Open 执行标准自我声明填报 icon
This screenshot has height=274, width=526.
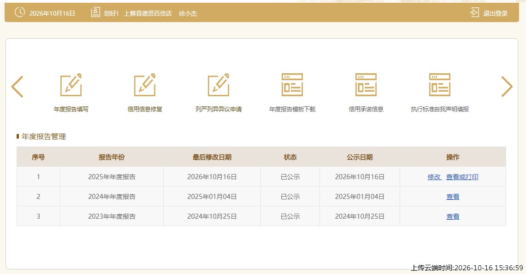tap(440, 85)
